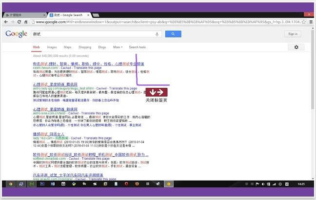Open Photoshop from the taskbar
The width and height of the screenshot is (316, 200).
pyautogui.click(x=42, y=184)
